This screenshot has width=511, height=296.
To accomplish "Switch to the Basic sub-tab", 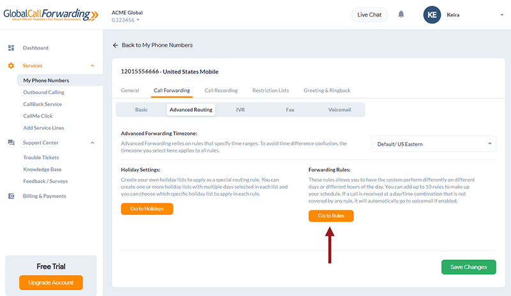I will 141,110.
